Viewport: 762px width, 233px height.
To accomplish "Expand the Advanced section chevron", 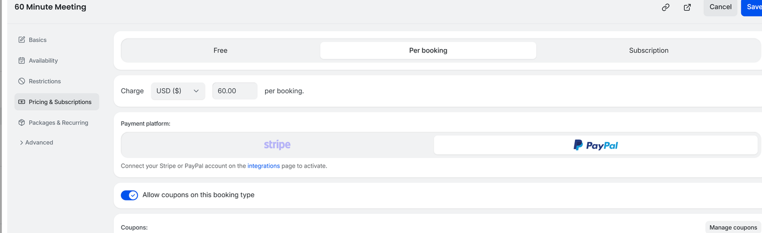I will click(x=21, y=142).
